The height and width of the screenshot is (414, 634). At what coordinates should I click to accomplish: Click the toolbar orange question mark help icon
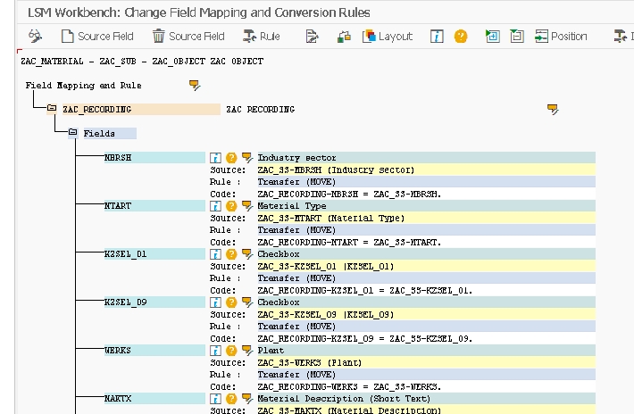click(461, 37)
